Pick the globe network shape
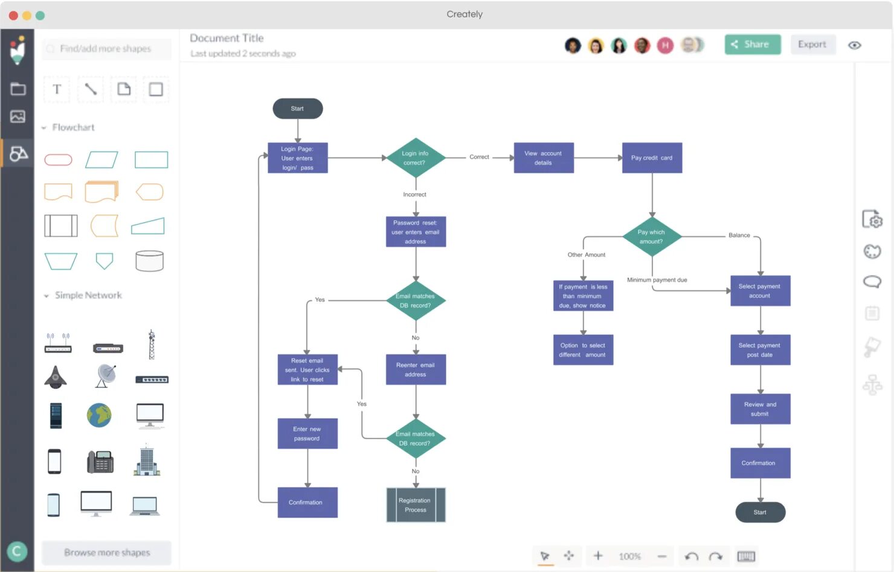Screen dimensions: 894x572 (x=99, y=415)
